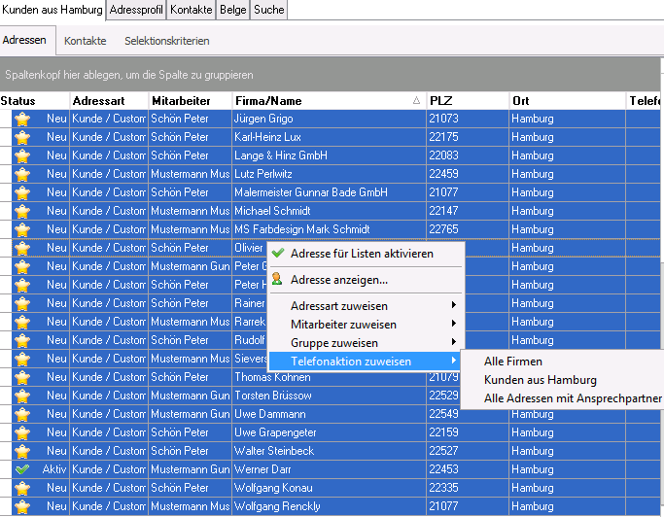Choose Adresse für Listen aktivieren from context menu
Image resolution: width=664 pixels, height=517 pixels.
pos(366,254)
